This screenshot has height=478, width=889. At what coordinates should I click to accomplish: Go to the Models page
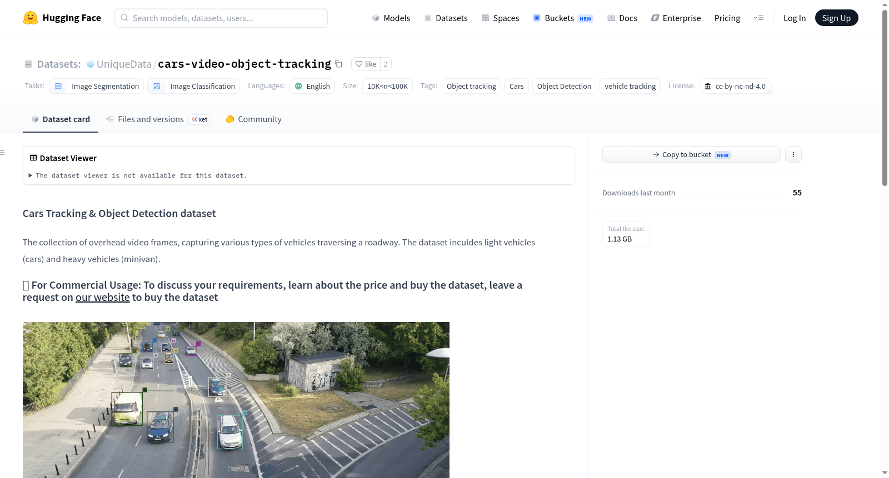coord(391,18)
